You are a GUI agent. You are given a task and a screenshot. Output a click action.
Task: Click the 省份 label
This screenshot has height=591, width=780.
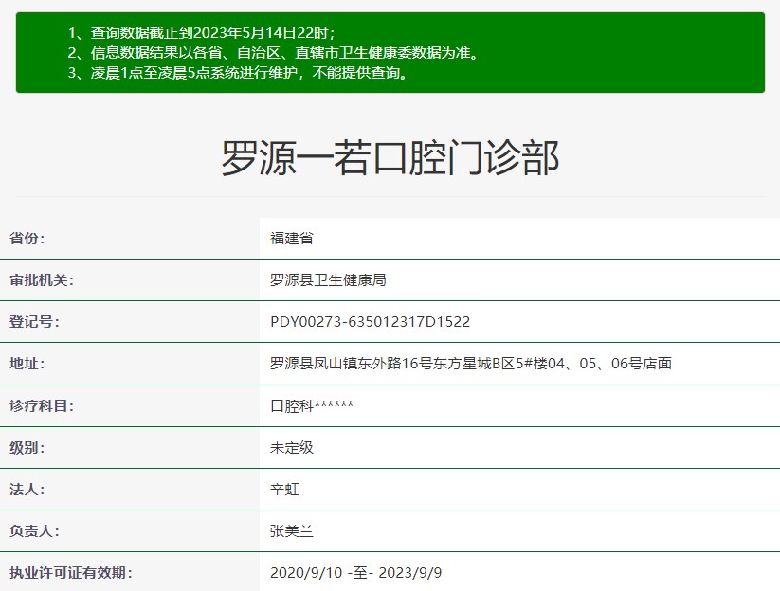tap(27, 238)
